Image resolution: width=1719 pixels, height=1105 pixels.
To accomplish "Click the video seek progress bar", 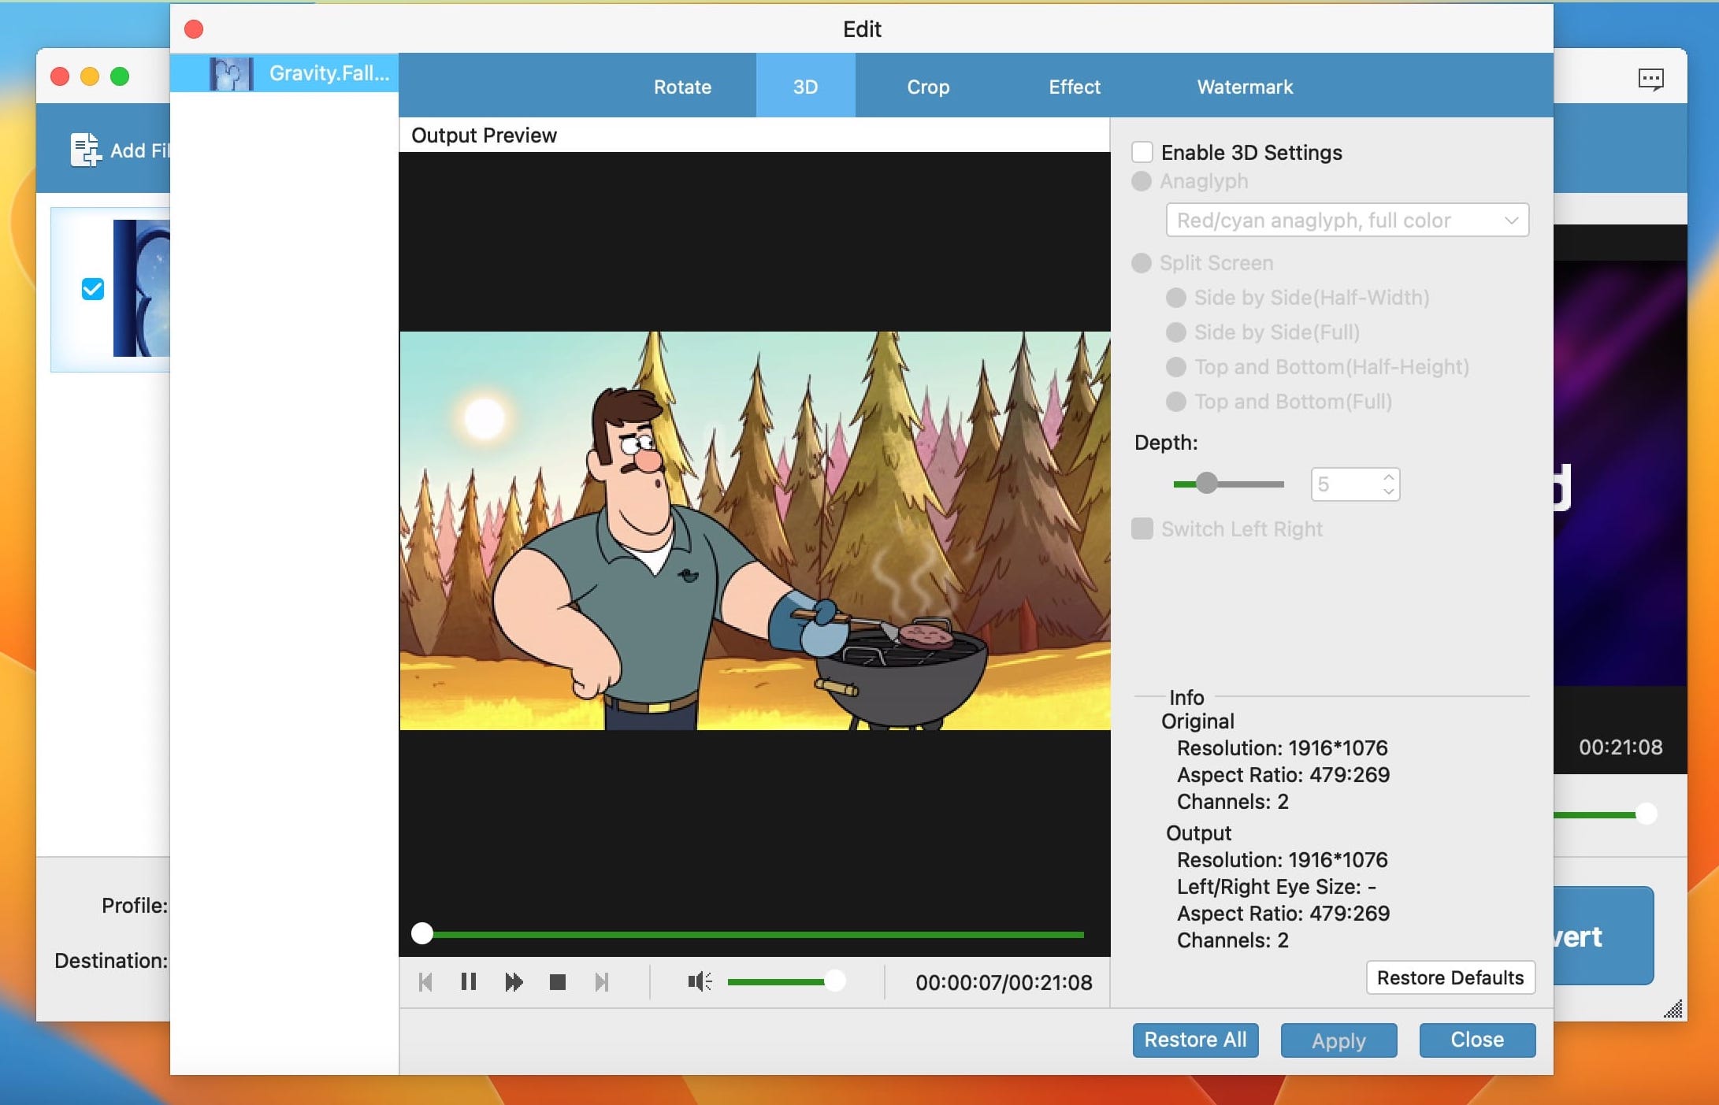I will point(748,934).
